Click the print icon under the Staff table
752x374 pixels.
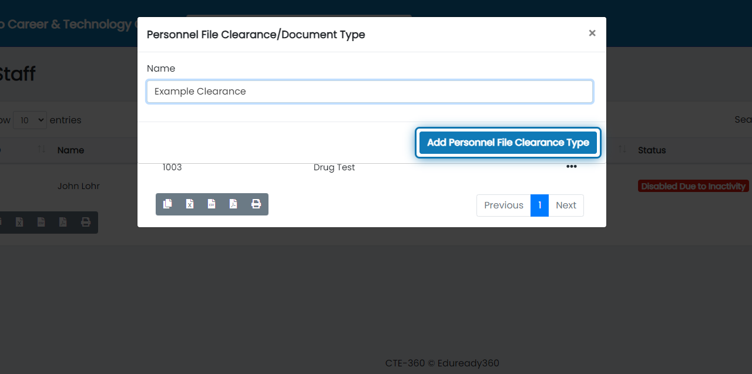click(x=86, y=222)
